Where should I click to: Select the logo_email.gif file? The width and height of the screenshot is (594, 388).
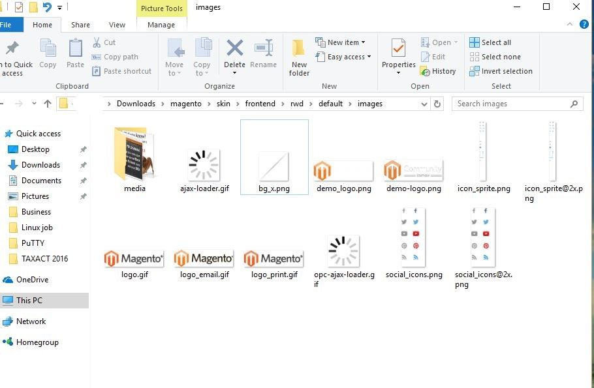coord(204,264)
